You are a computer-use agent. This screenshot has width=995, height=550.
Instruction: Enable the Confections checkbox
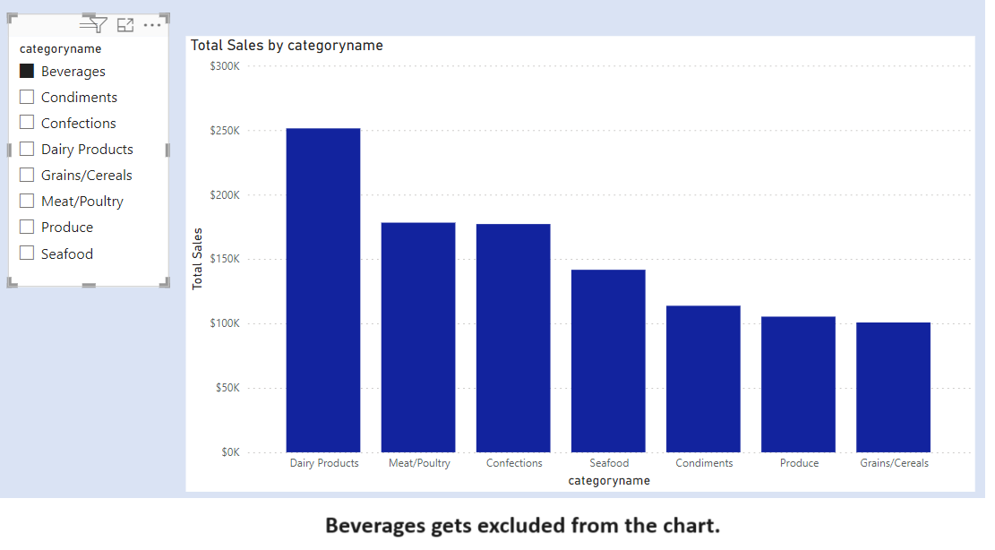[x=27, y=123]
